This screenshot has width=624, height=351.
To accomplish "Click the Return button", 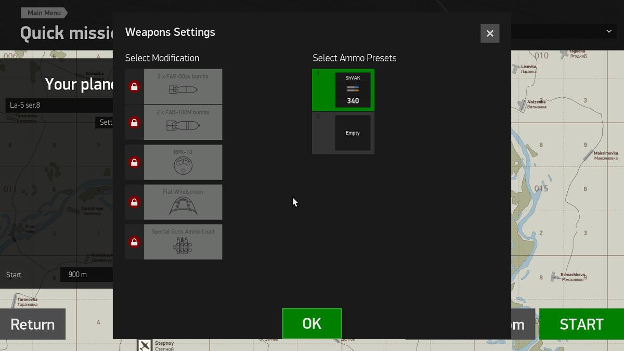I will tap(33, 324).
